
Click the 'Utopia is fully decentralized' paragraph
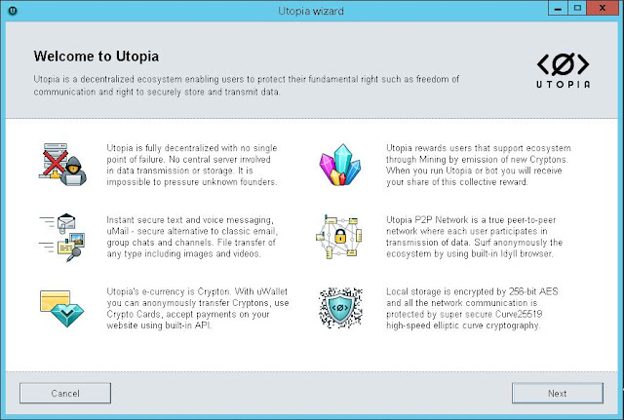point(192,165)
